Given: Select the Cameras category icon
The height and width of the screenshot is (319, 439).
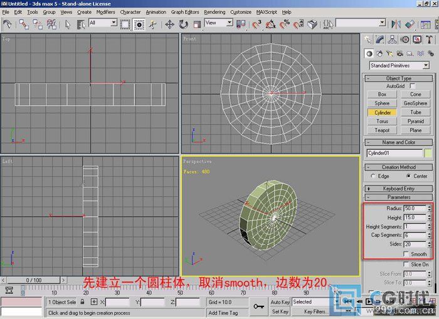Looking at the screenshot, I should click(400, 53).
